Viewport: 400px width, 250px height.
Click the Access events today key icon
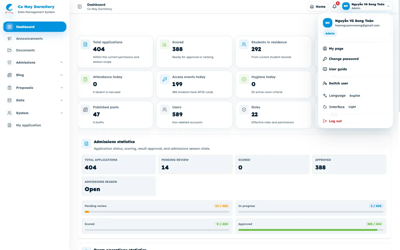pyautogui.click(x=165, y=79)
